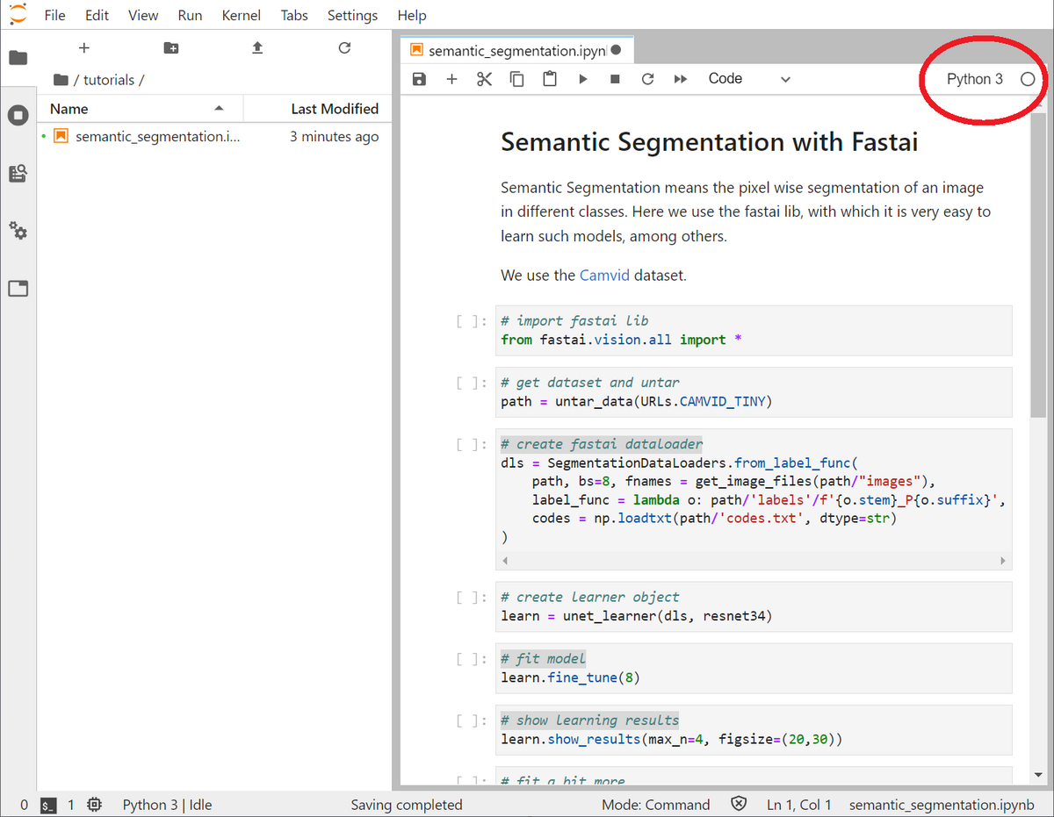This screenshot has width=1054, height=817.
Task: Navigate to tutorials in the breadcrumb path
Action: 109,80
